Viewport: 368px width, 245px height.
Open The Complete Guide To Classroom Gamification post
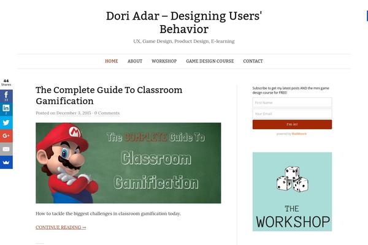[109, 96]
